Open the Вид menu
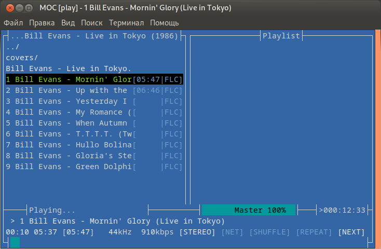The width and height of the screenshot is (381, 249). 68,23
